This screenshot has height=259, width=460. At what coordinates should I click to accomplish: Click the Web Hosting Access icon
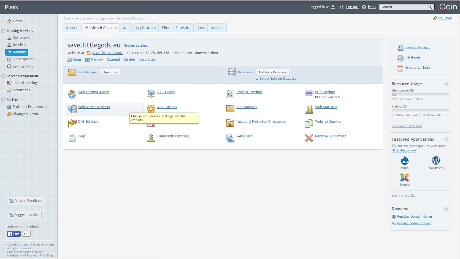tap(72, 94)
